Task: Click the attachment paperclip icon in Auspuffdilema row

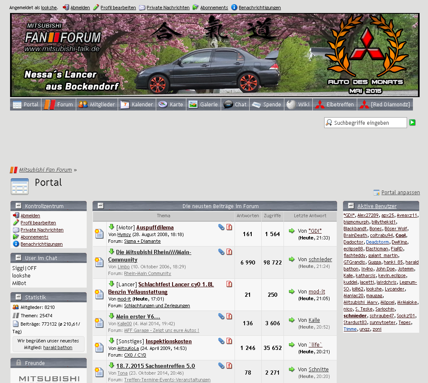Action: pyautogui.click(x=221, y=227)
